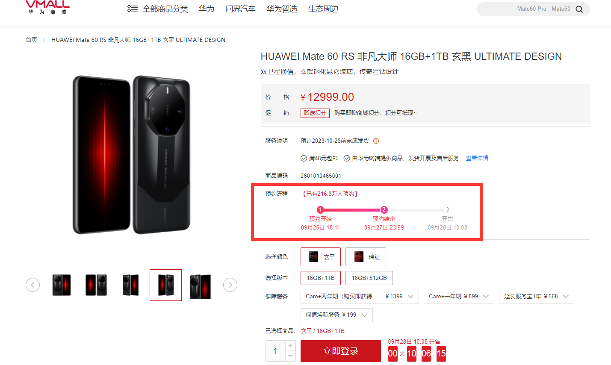
Task: Click the 立即登录 button
Action: coord(341,351)
